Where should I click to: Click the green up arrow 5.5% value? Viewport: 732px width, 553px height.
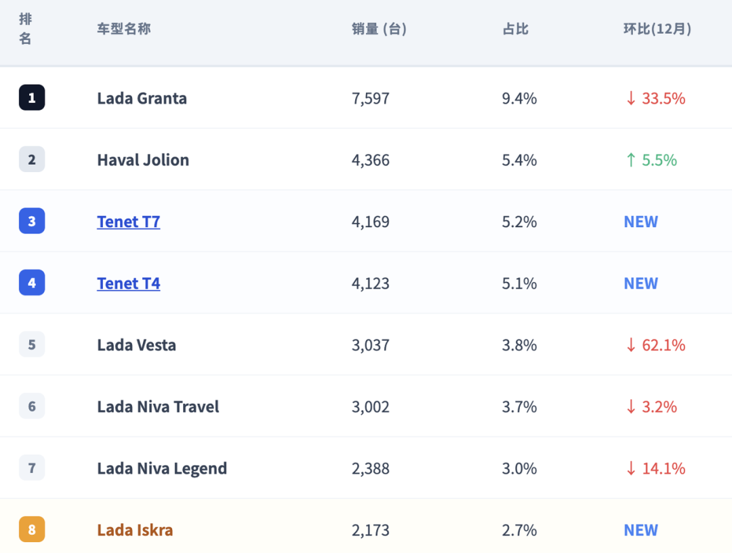[x=652, y=160]
